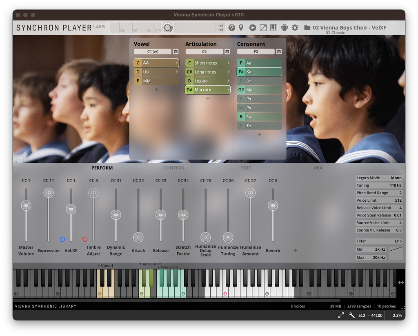Click the resize window icon in toolbar

coord(263,27)
